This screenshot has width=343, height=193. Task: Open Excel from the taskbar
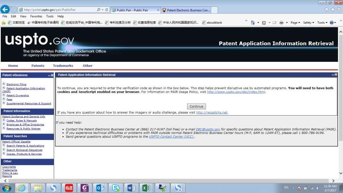(x=146, y=188)
